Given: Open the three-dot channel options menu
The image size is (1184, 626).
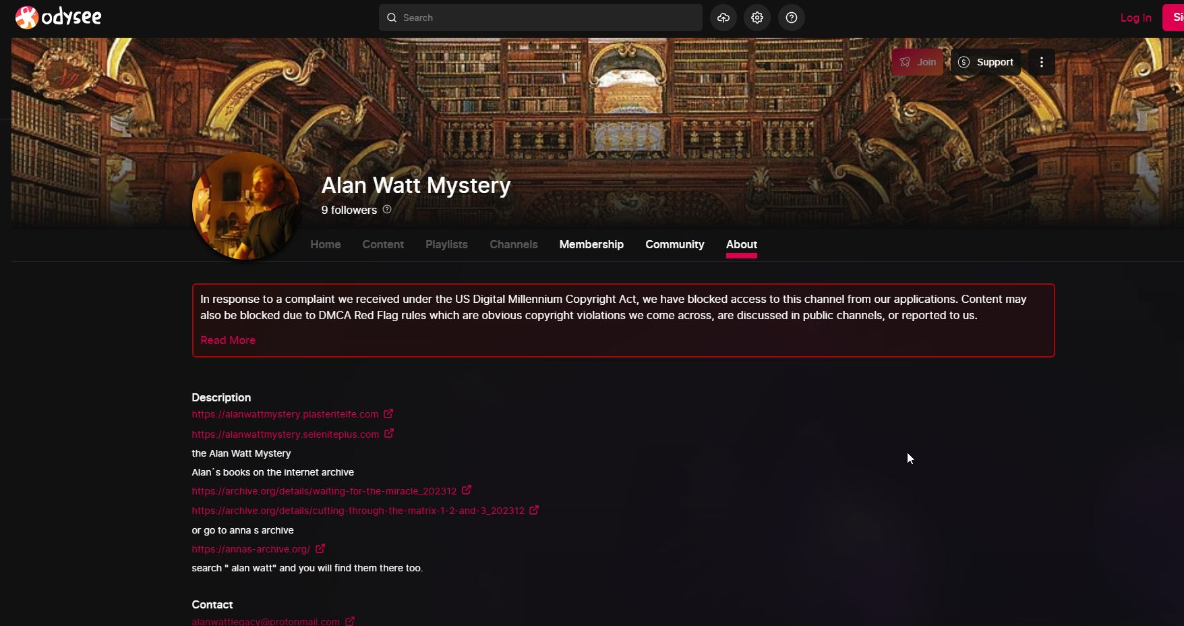Looking at the screenshot, I should point(1042,62).
